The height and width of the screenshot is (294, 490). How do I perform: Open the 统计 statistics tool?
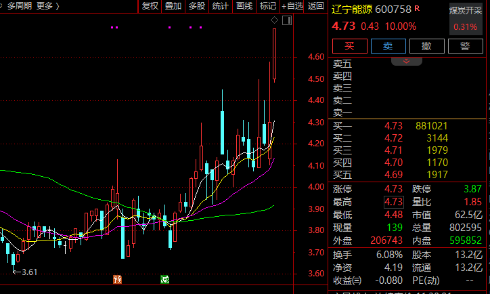click(221, 6)
